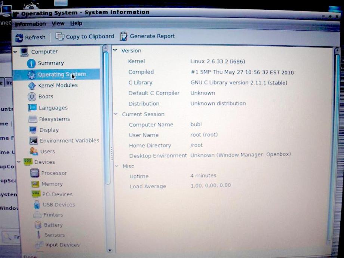Select the Sensors entry
Screen dimensions: 344x258
click(55, 235)
